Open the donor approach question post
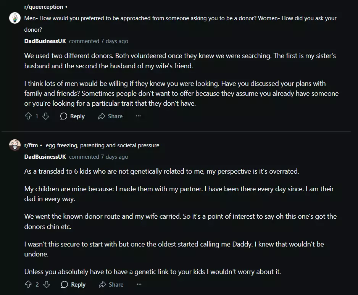 pyautogui.click(x=180, y=18)
